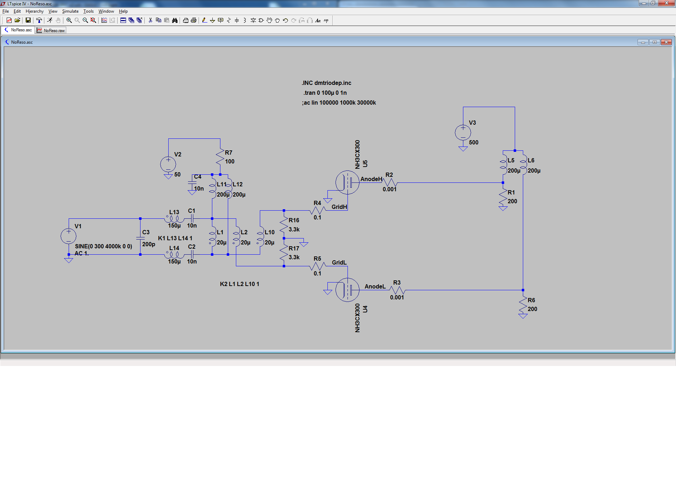
Task: Open the Simulate menu
Action: [x=70, y=11]
